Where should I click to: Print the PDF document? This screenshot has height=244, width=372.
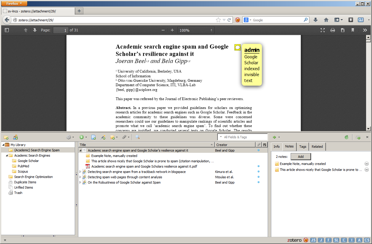333,30
